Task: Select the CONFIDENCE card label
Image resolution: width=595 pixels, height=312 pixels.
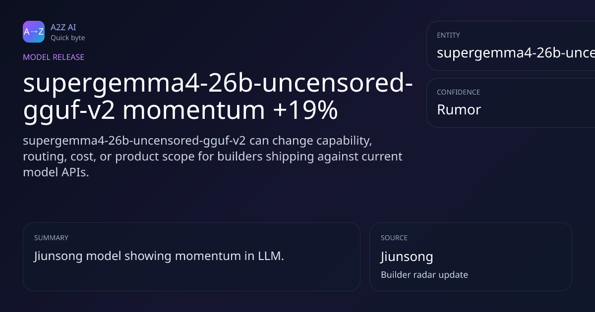Action: 458,92
